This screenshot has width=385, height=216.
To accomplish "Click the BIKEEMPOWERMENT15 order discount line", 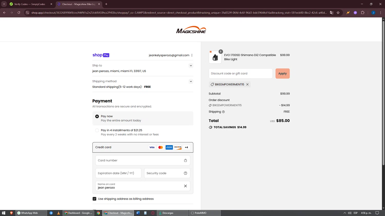I will tap(249, 105).
